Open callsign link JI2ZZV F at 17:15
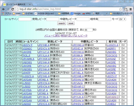 27,45
